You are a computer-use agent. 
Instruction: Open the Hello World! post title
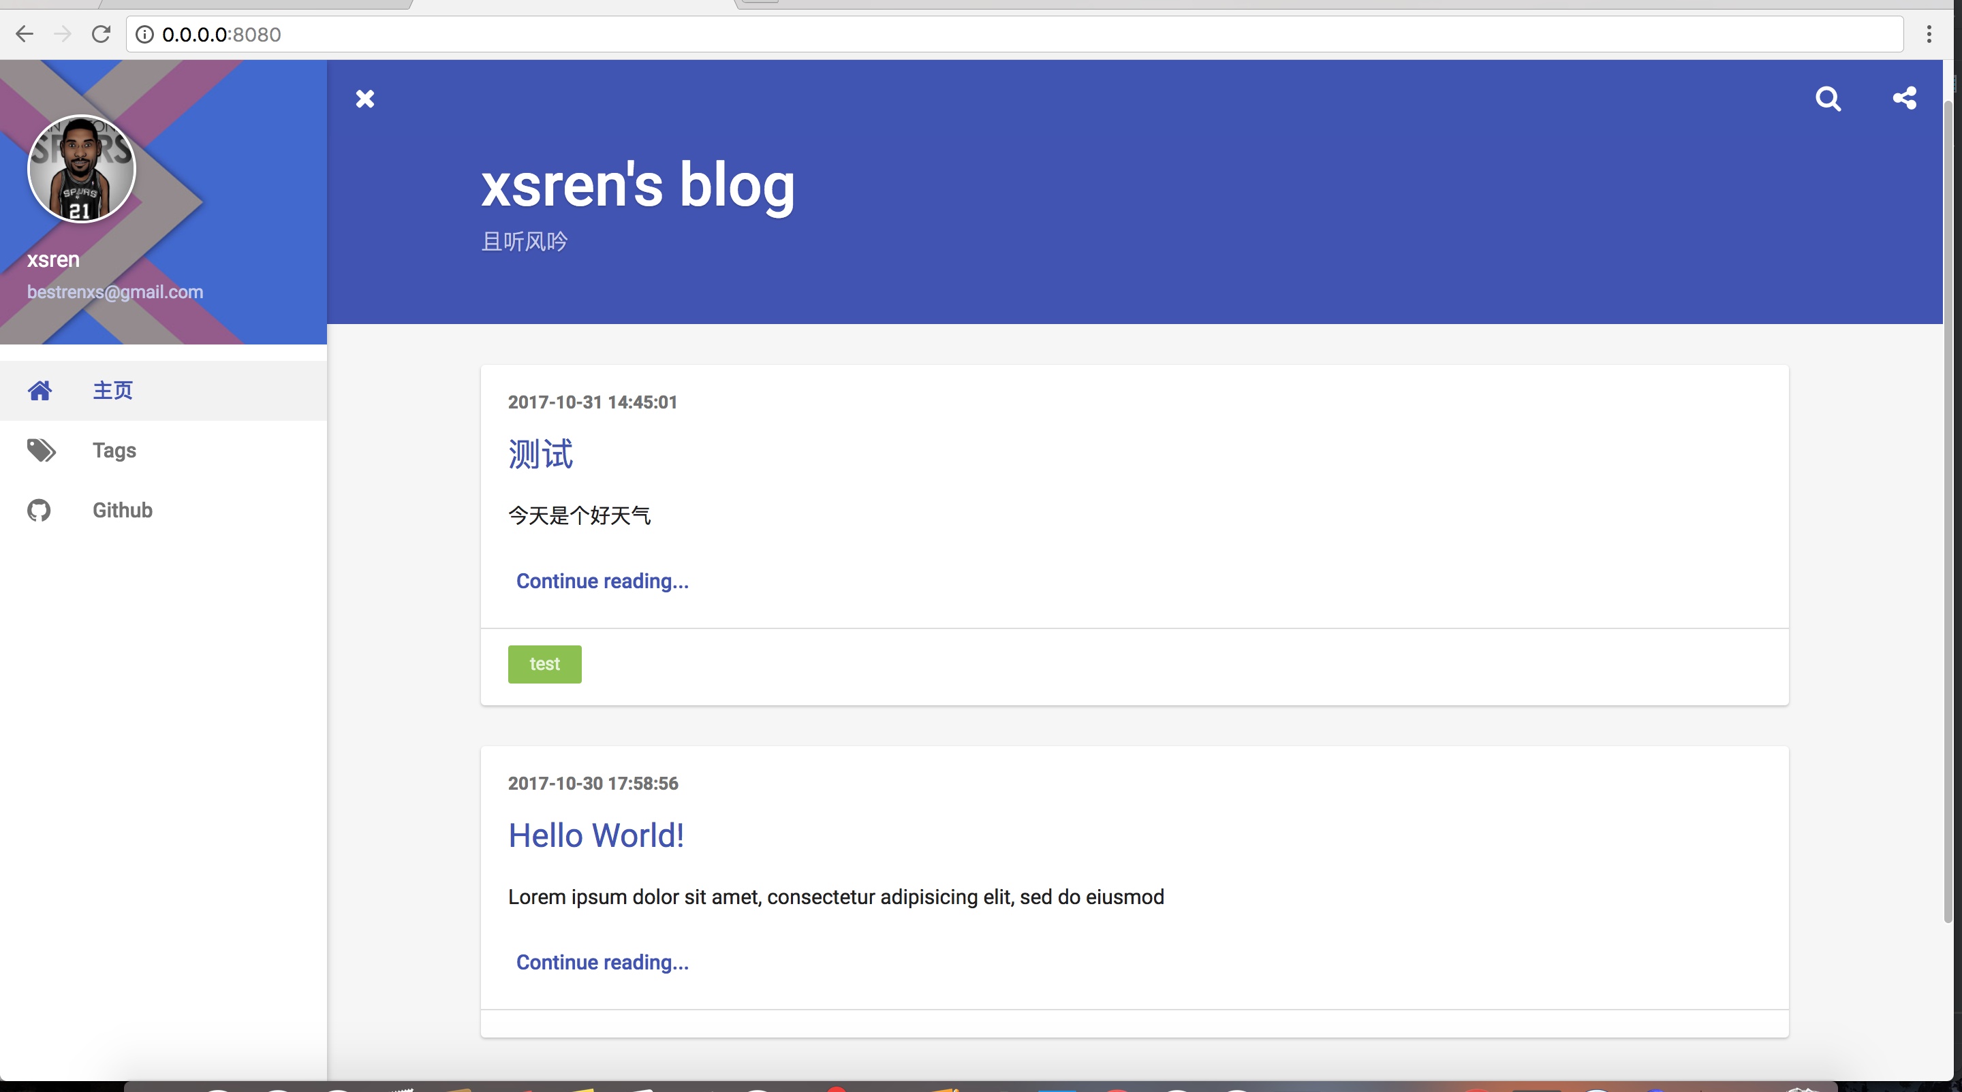click(595, 835)
